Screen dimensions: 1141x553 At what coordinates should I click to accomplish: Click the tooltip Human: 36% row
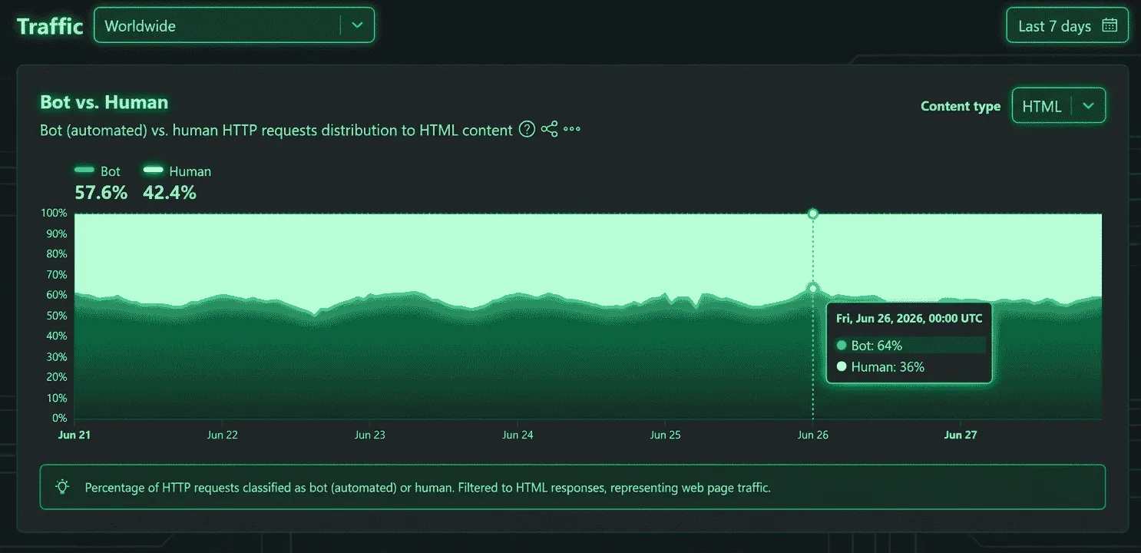click(x=911, y=367)
